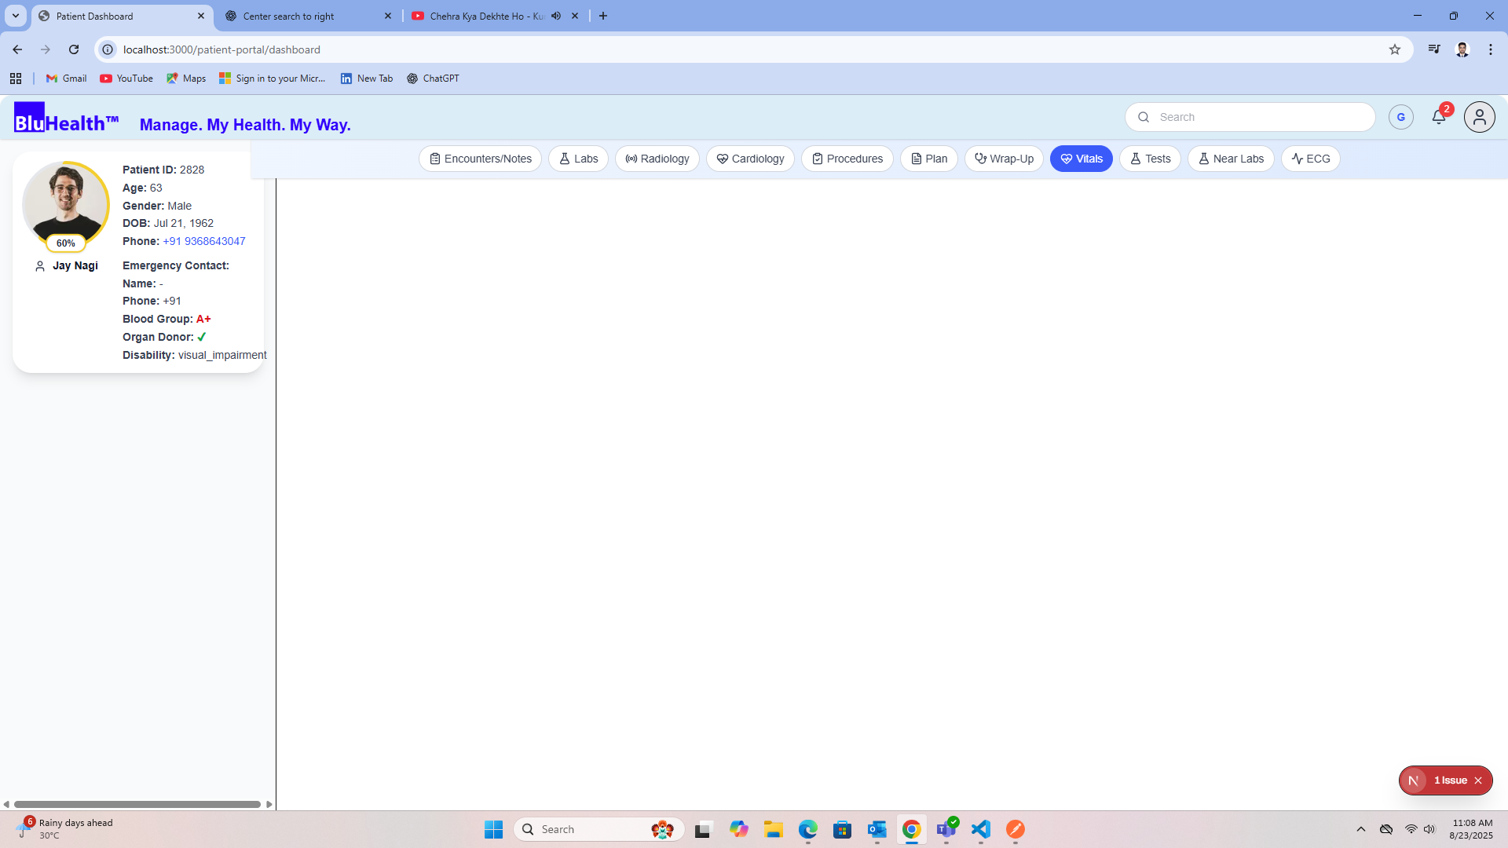Open Visual Studio Code from taskbar
The height and width of the screenshot is (848, 1508).
(x=980, y=829)
